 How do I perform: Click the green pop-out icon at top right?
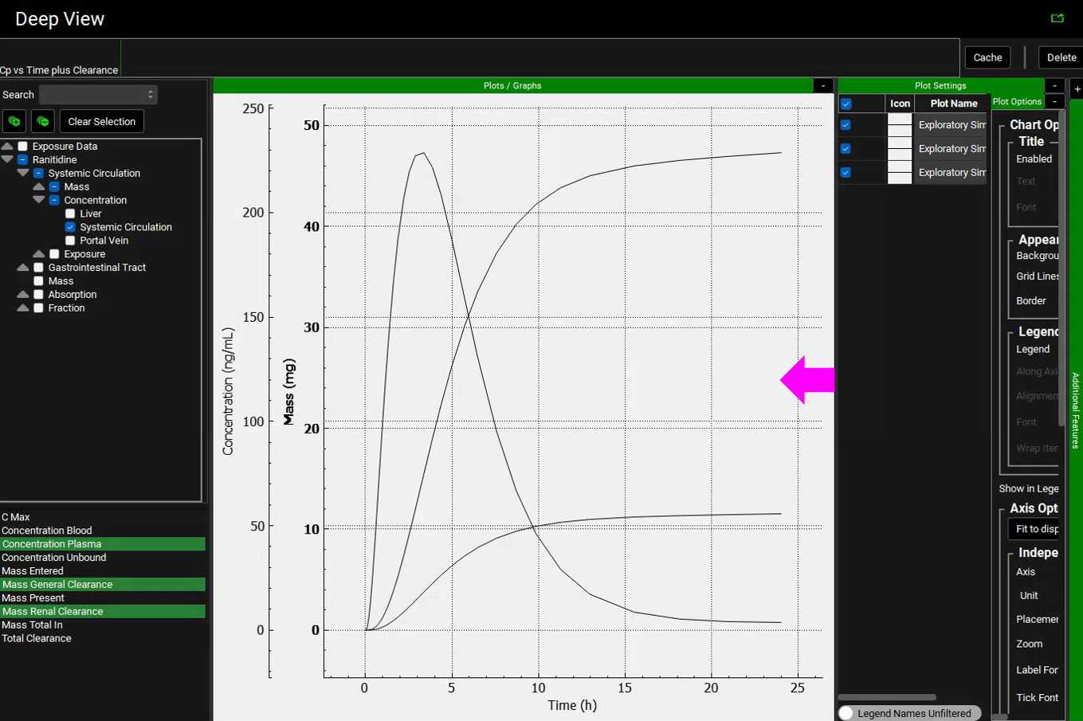1057,18
